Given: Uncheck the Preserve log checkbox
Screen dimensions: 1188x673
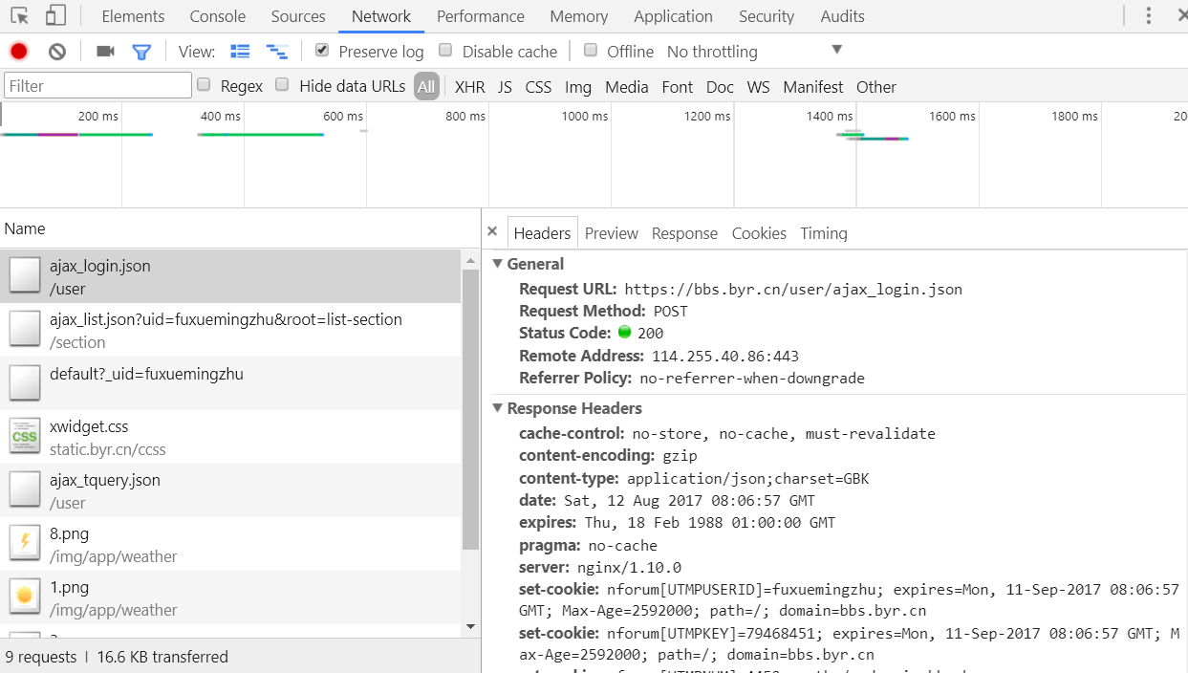Looking at the screenshot, I should (x=322, y=51).
